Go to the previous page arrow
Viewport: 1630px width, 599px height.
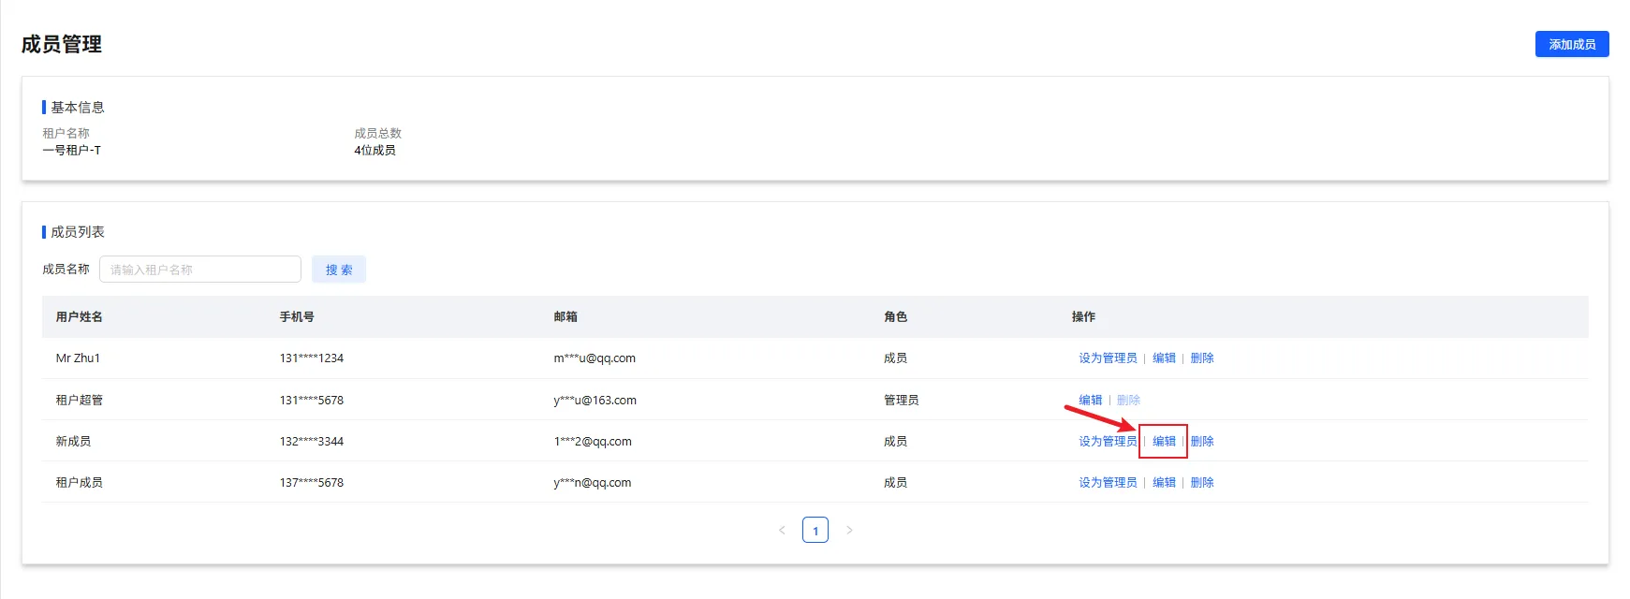[x=782, y=531]
